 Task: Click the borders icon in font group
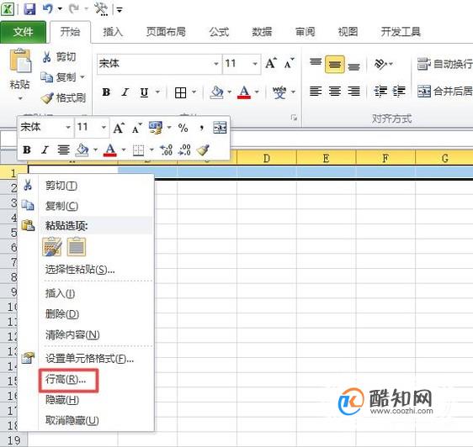(x=180, y=92)
